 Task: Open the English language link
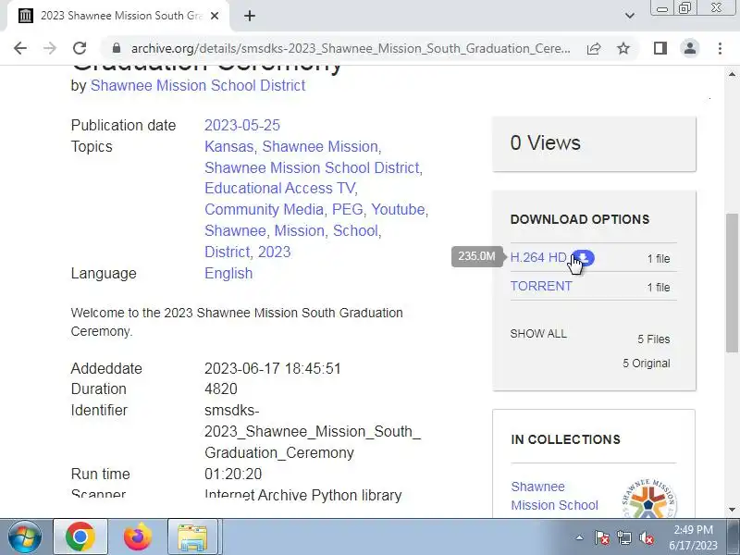coord(228,273)
